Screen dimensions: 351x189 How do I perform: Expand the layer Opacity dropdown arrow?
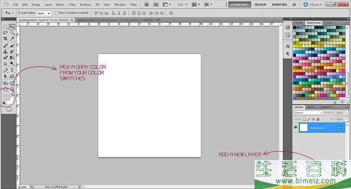pyautogui.click(x=346, y=113)
